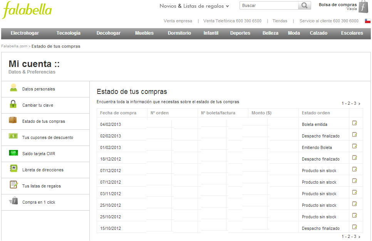Click the 03/11/2012 date cell
The height and width of the screenshot is (241, 372).
(111, 194)
